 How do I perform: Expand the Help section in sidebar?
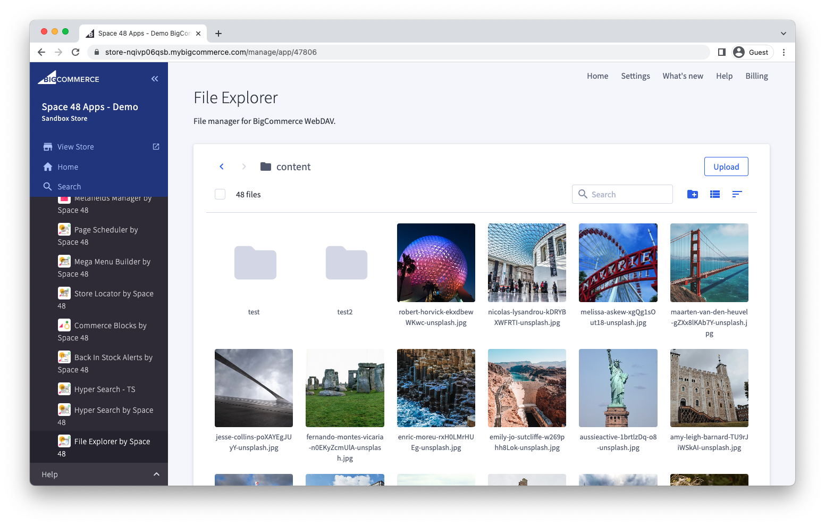point(99,474)
